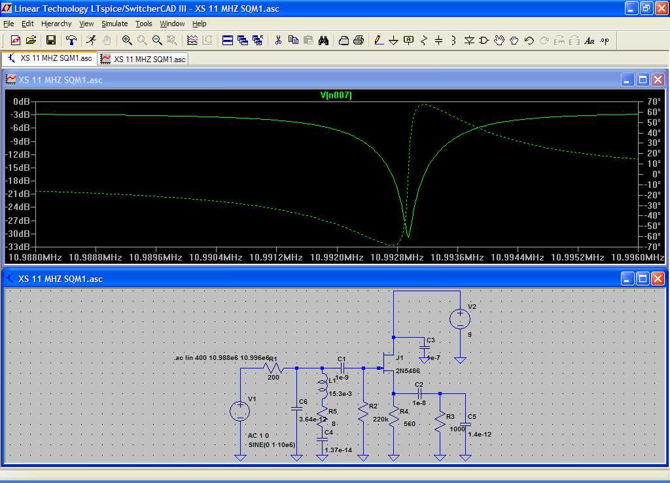Autorange the plot axes via toolbar icon
The height and width of the screenshot is (483, 670).
192,41
